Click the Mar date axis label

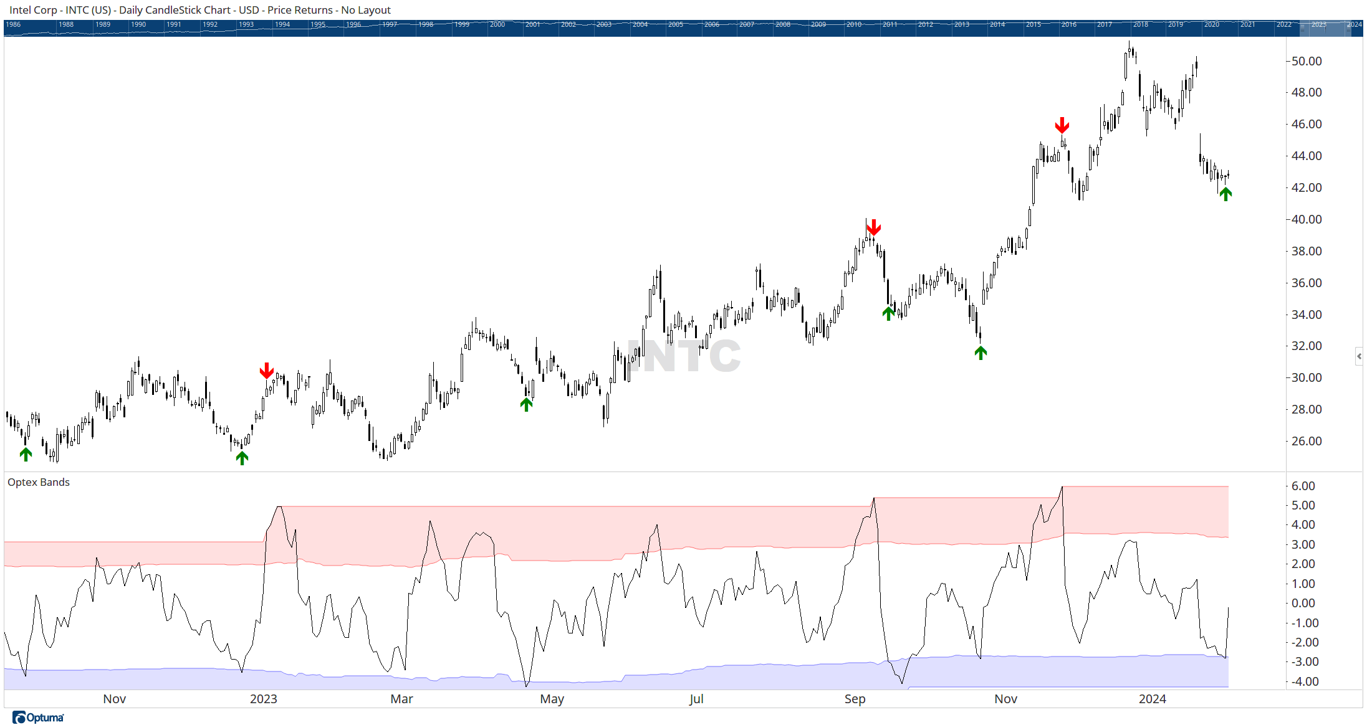402,699
